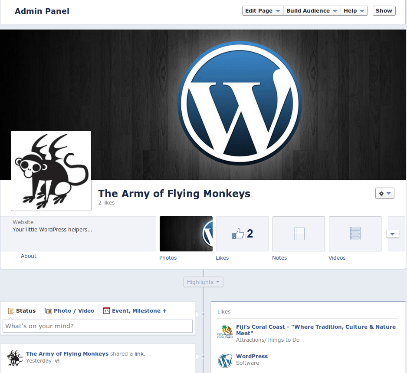The height and width of the screenshot is (373, 407).
Task: Open the WordPress page link in Likes
Action: (252, 356)
